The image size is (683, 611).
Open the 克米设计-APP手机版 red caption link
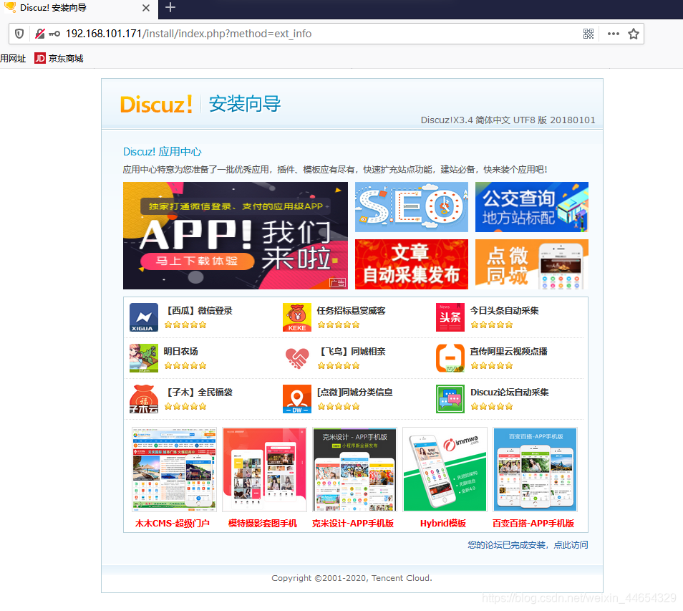[x=353, y=524]
